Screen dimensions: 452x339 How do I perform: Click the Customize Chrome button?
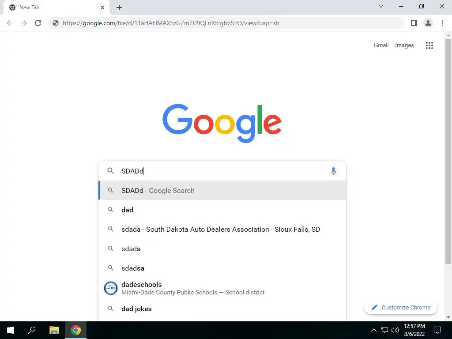[401, 307]
